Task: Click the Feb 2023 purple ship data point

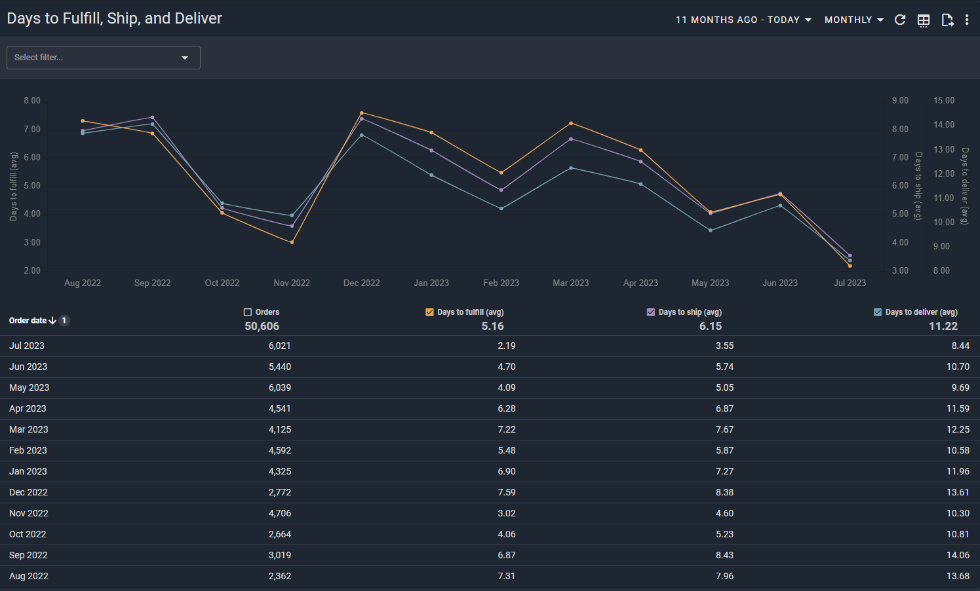Action: (x=501, y=190)
